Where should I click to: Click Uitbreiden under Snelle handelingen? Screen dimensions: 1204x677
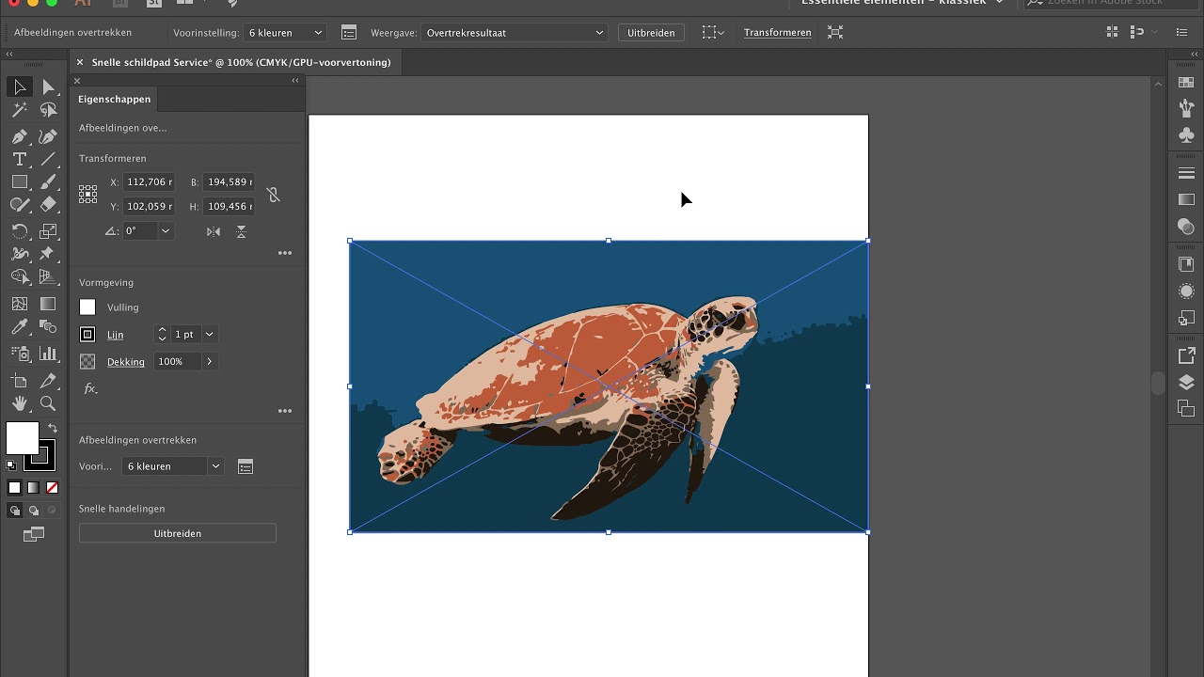(178, 533)
